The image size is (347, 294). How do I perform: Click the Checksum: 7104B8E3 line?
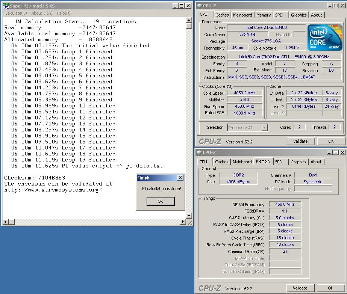point(35,178)
